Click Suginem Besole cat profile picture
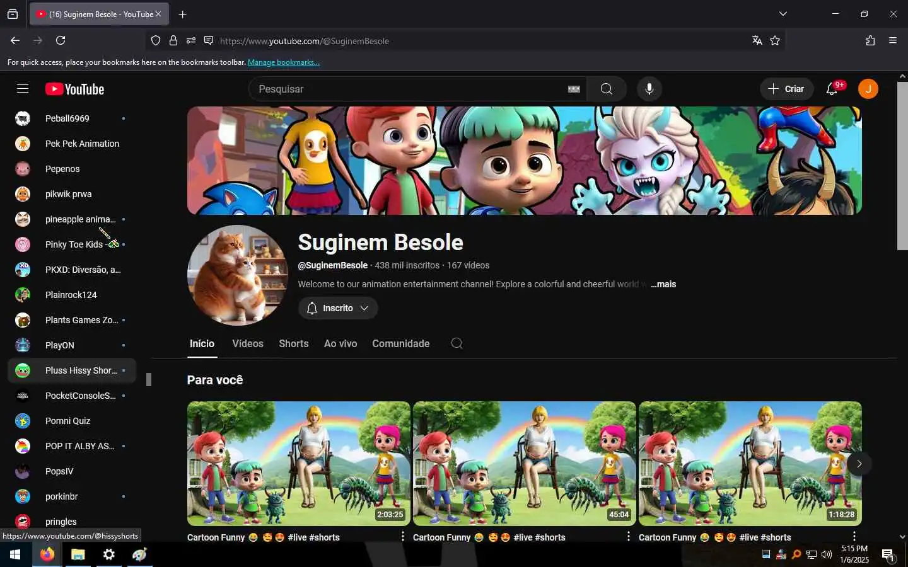This screenshot has width=908, height=567. 238,275
